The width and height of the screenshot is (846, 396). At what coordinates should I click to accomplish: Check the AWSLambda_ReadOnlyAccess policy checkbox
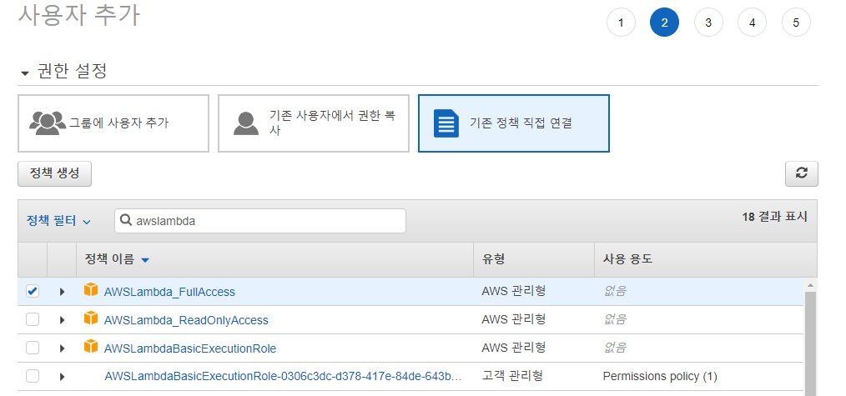[x=33, y=320]
